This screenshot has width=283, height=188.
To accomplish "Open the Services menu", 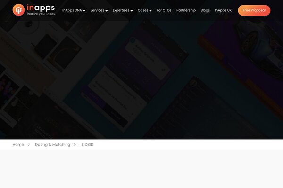I will (97, 10).
